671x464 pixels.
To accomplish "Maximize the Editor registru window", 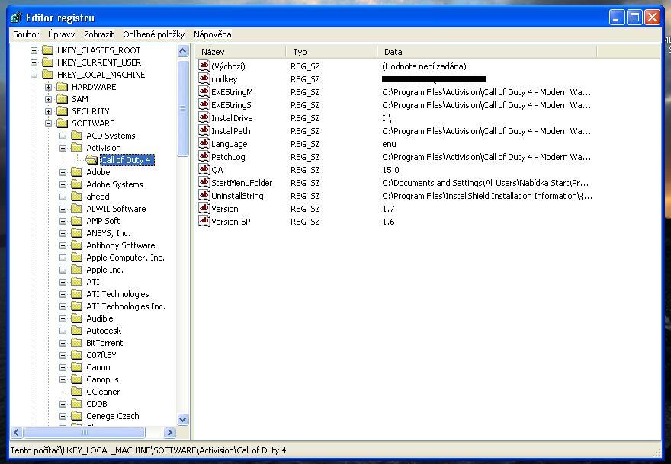I will tap(634, 18).
